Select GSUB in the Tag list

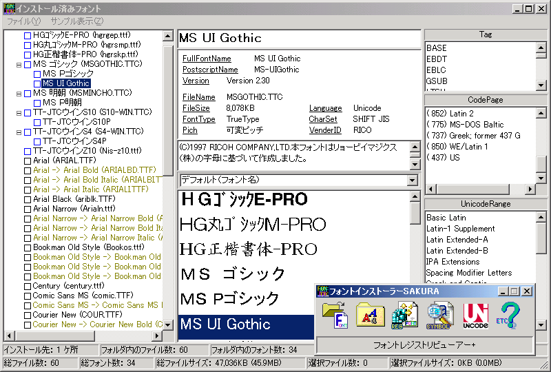(437, 81)
